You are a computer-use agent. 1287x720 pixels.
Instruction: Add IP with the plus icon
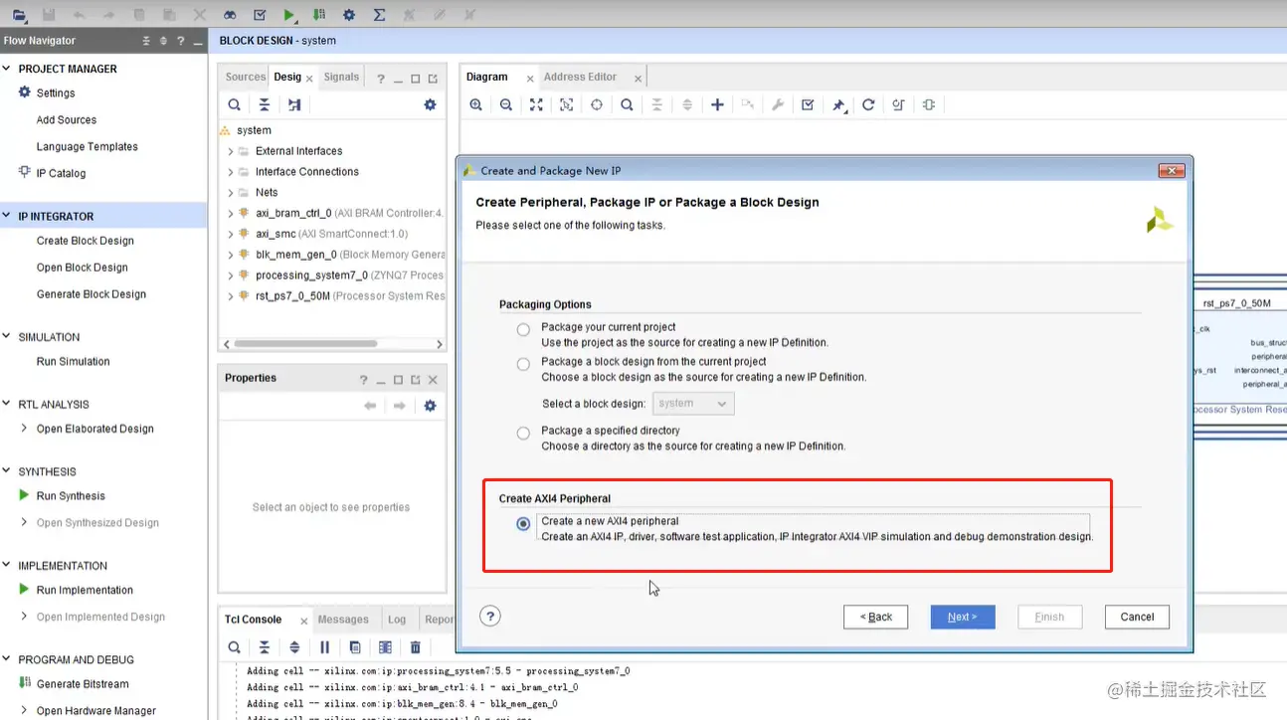click(717, 104)
